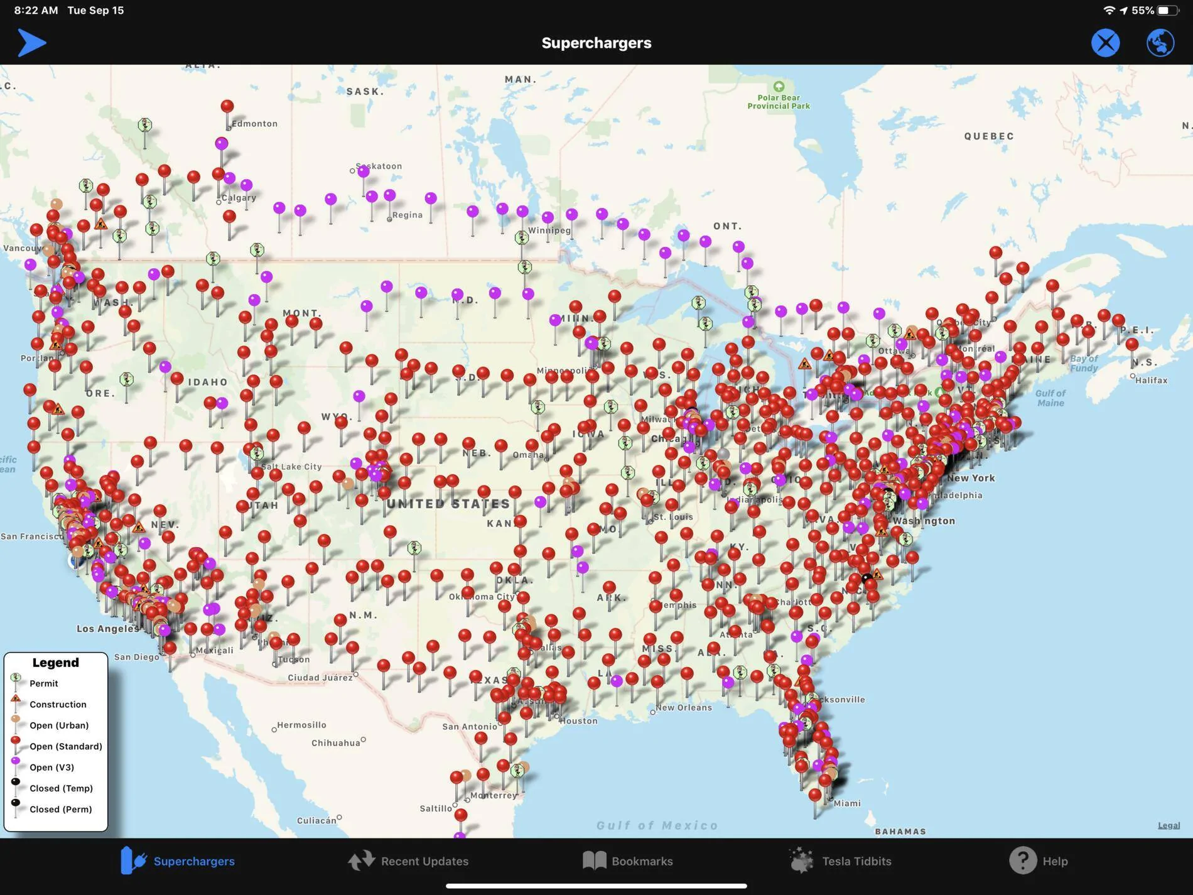The width and height of the screenshot is (1193, 895).
Task: Switch to the Recent Updates tab
Action: [409, 860]
